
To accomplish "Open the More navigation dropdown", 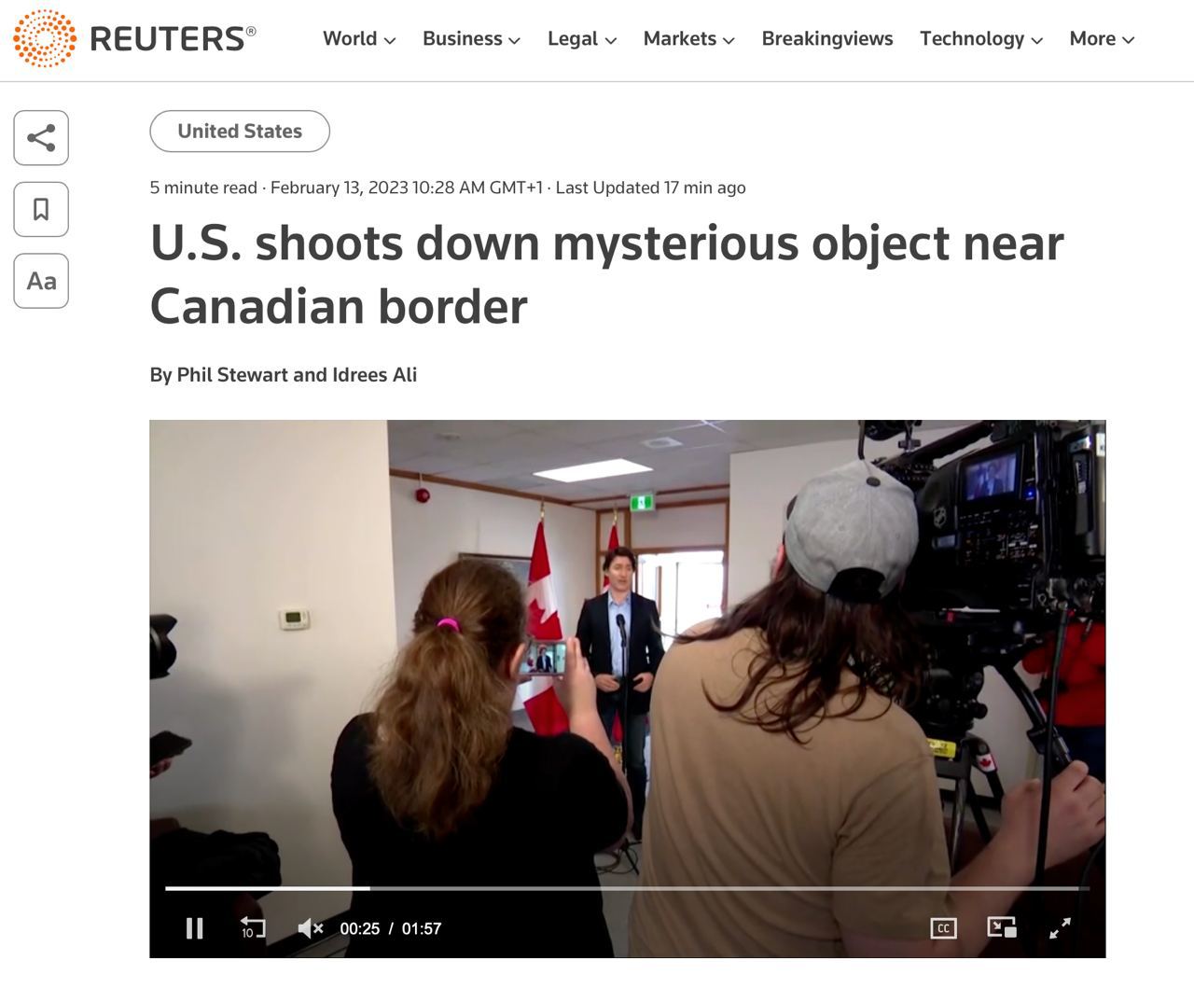I will tap(1102, 39).
